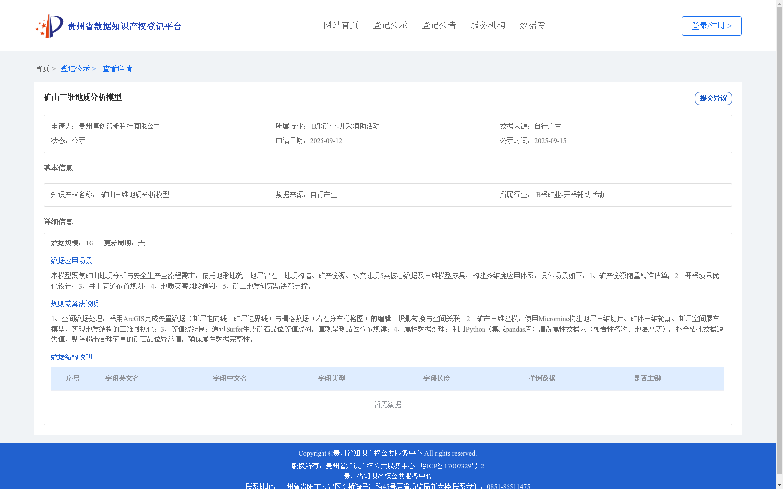Click the 是否主键 column header
This screenshot has width=783, height=489.
pos(647,378)
